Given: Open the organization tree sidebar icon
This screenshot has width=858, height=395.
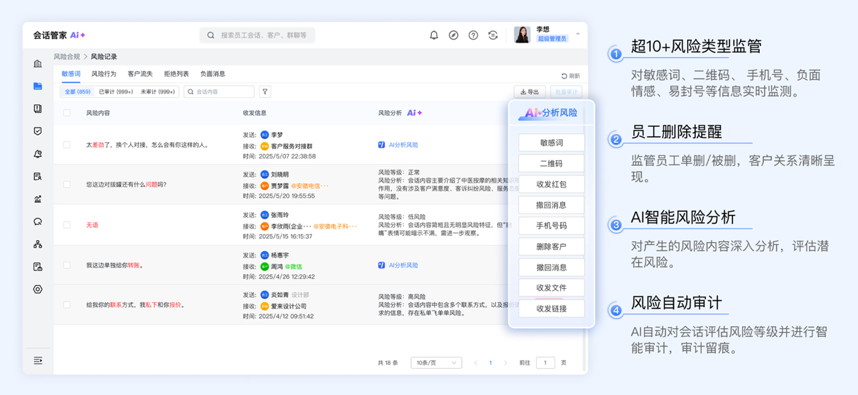Looking at the screenshot, I should click(38, 244).
